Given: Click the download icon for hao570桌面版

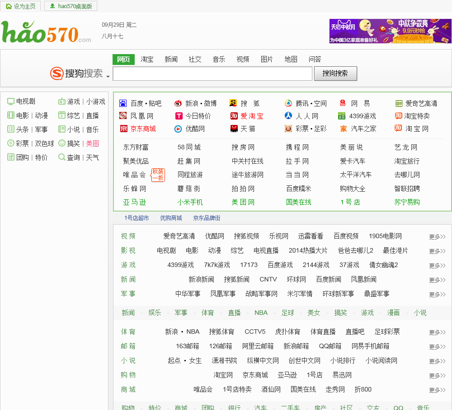Looking at the screenshot, I should pos(52,6).
